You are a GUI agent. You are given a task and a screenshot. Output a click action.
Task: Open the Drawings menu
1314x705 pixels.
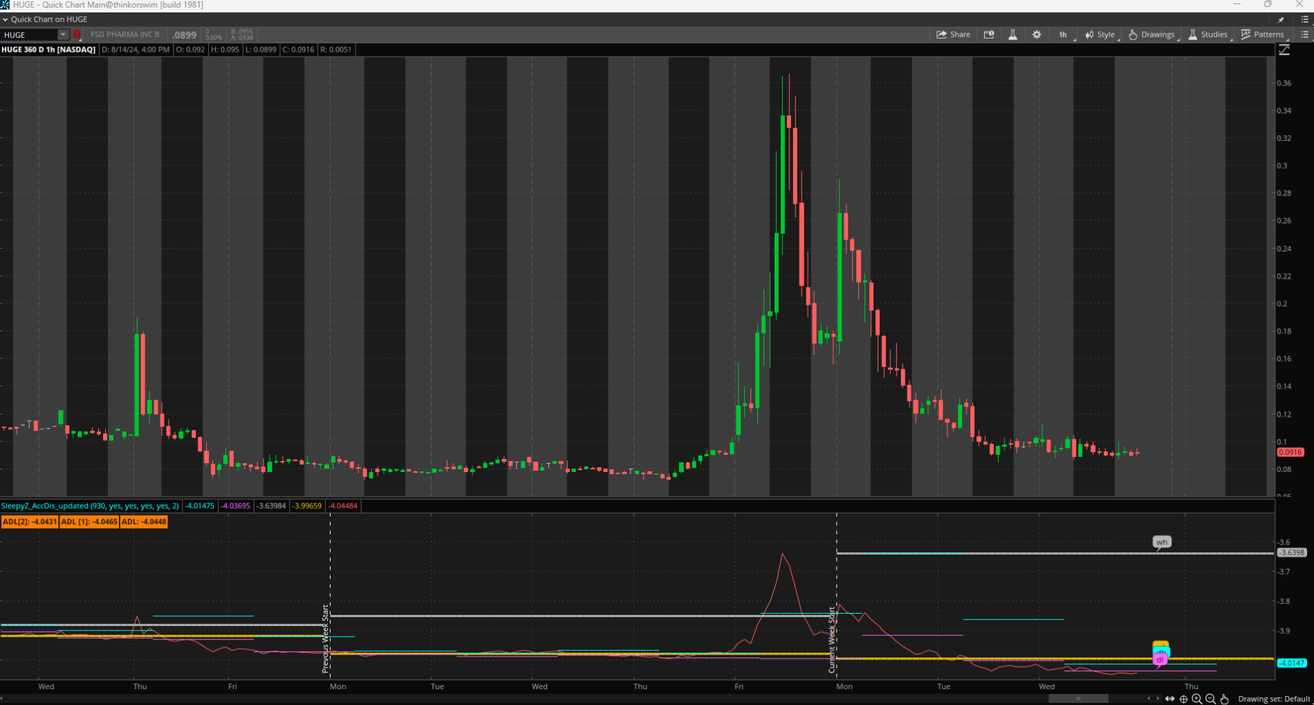pyautogui.click(x=1151, y=35)
